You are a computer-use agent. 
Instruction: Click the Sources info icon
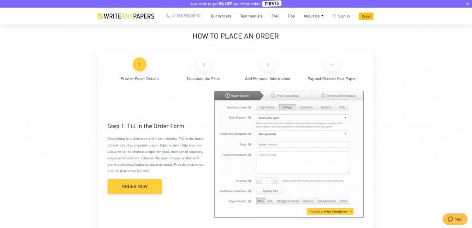249,181
